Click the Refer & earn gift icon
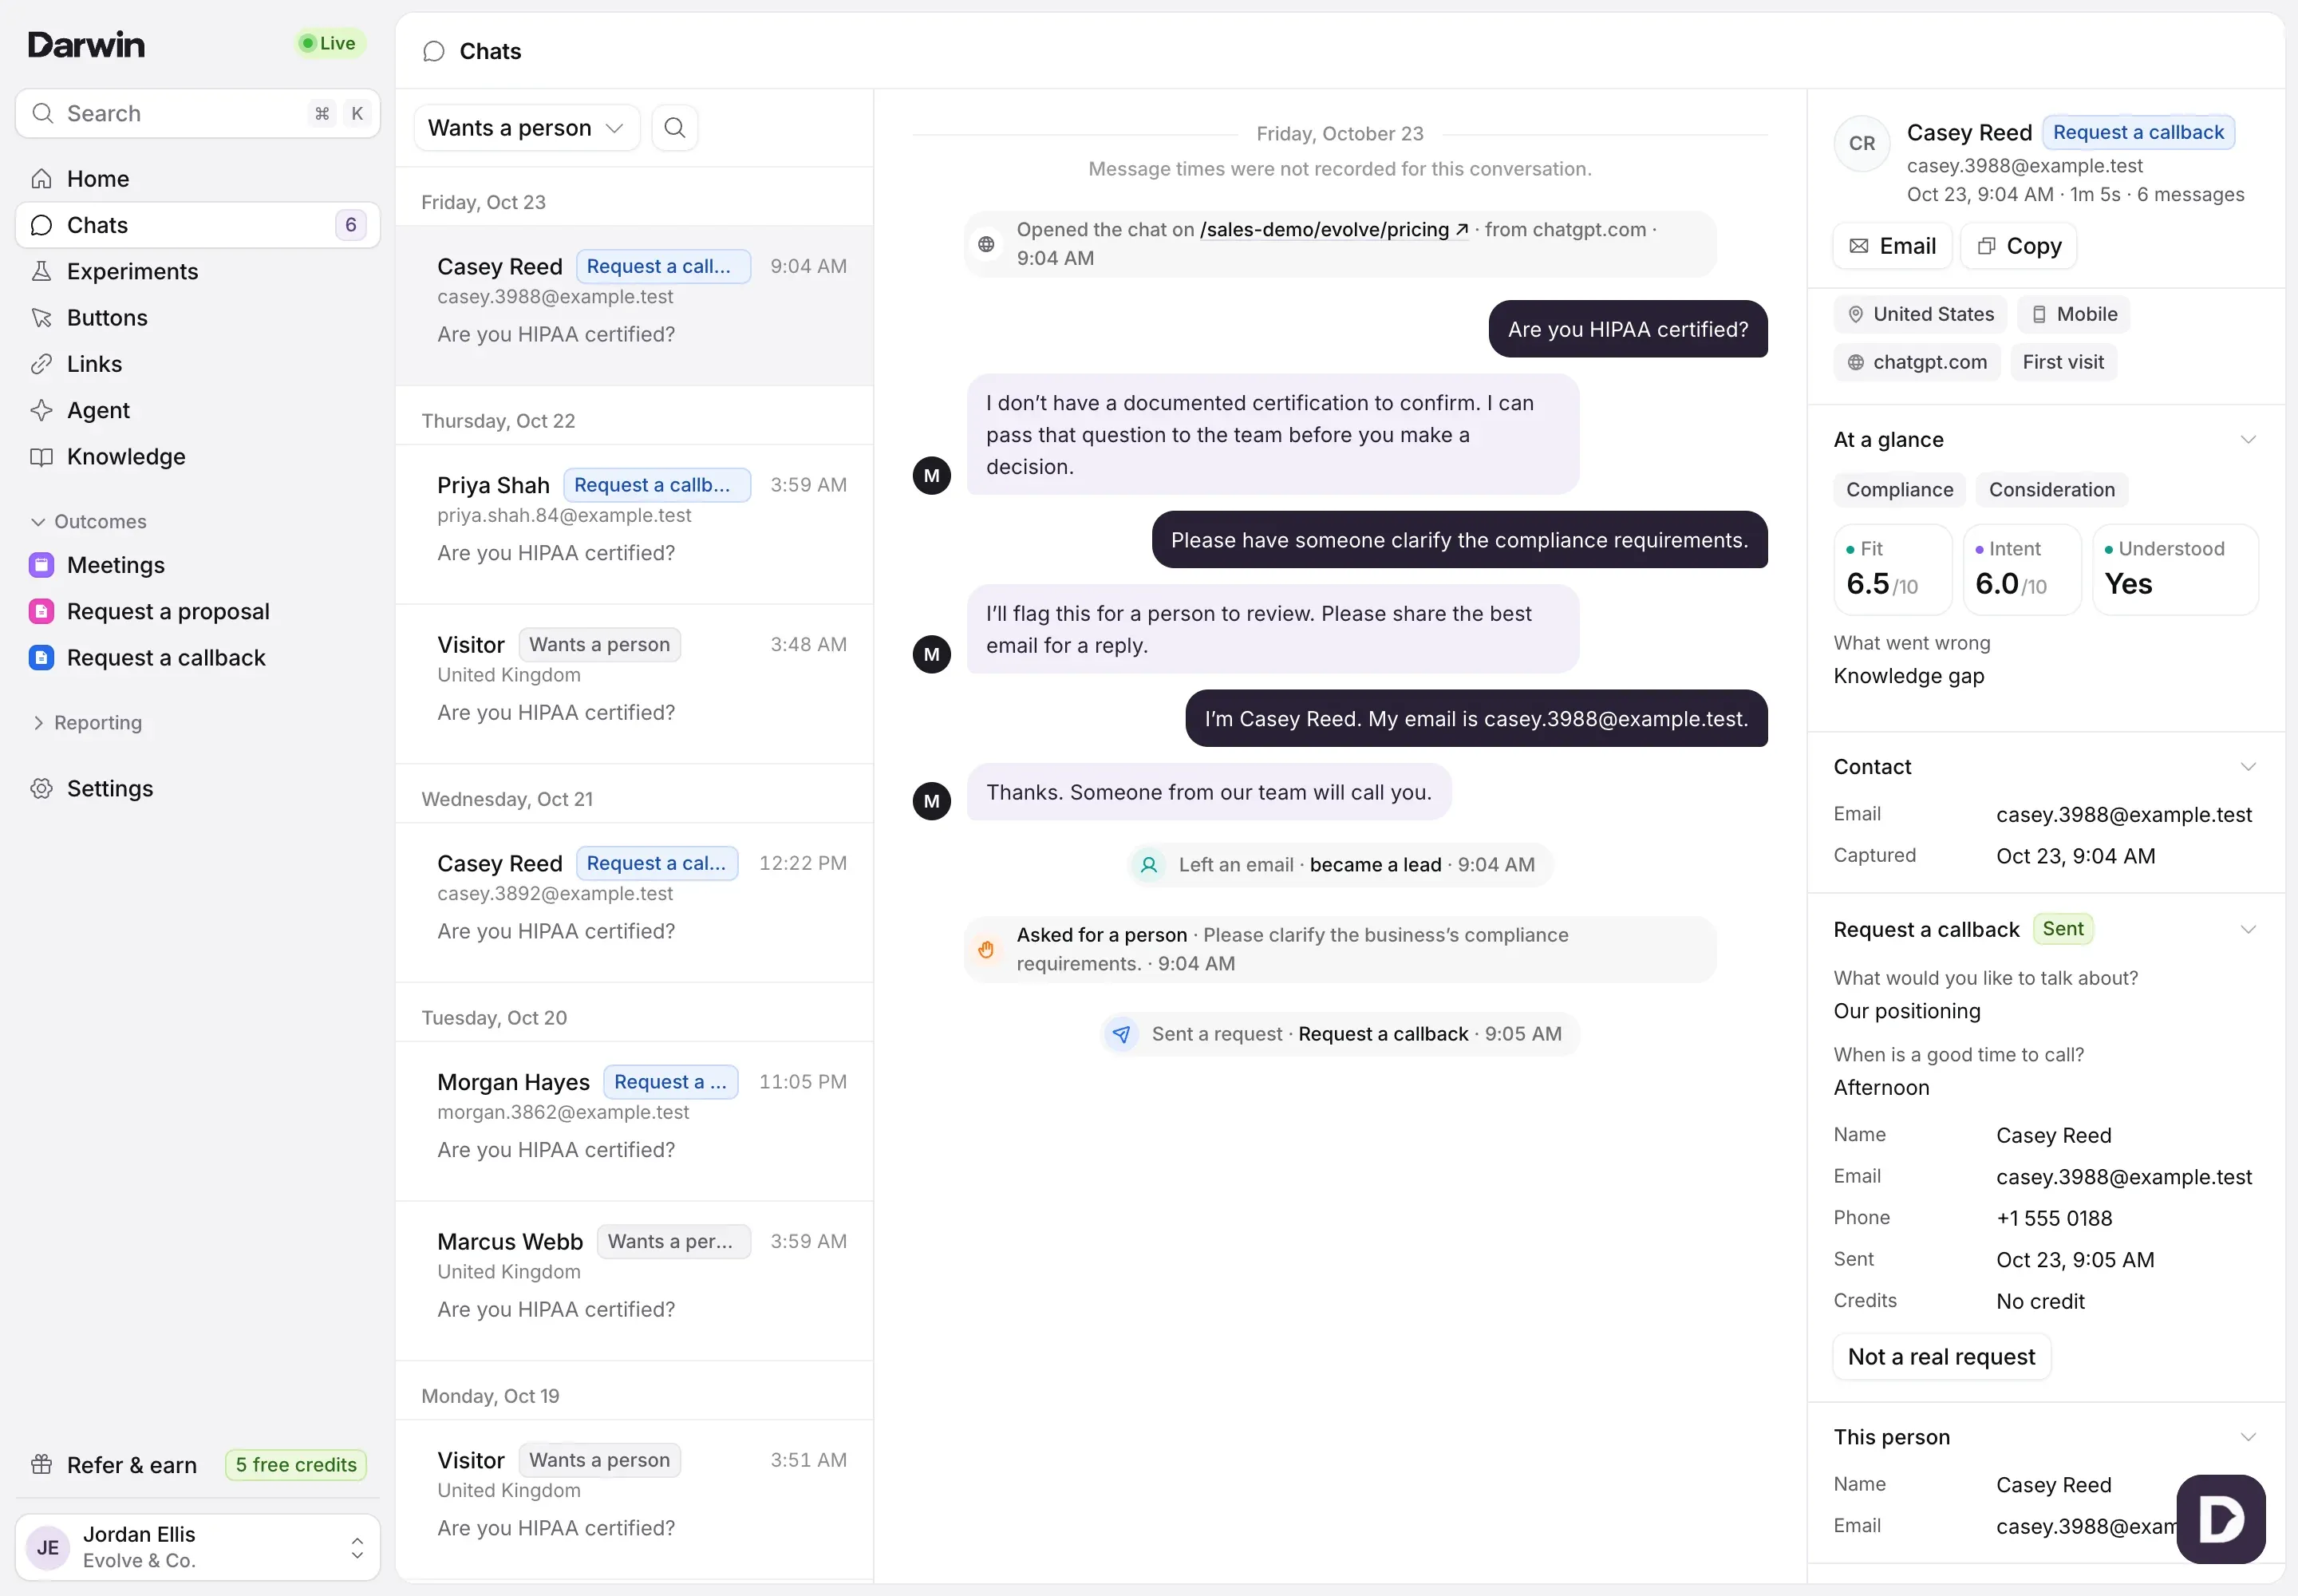This screenshot has width=2298, height=1596. point(41,1465)
